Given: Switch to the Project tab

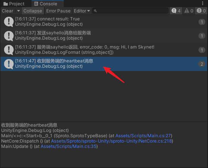Looking at the screenshot, I should click(14, 4).
